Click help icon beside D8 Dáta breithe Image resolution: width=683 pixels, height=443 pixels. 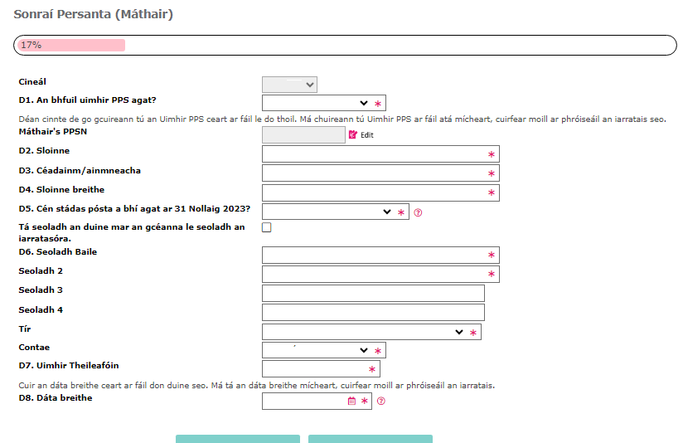[x=381, y=401]
